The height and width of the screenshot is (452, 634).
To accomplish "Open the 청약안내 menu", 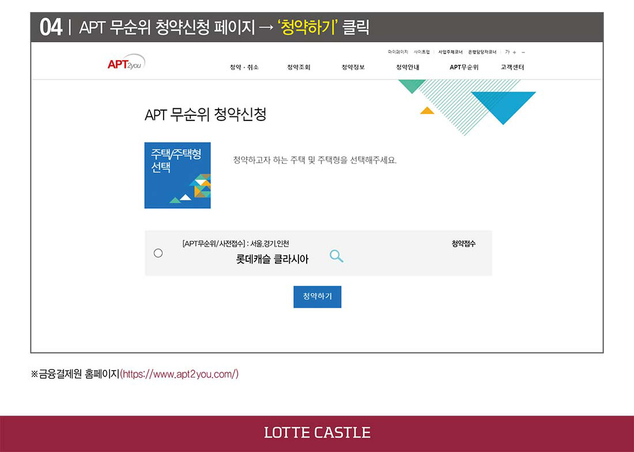I will tap(407, 67).
